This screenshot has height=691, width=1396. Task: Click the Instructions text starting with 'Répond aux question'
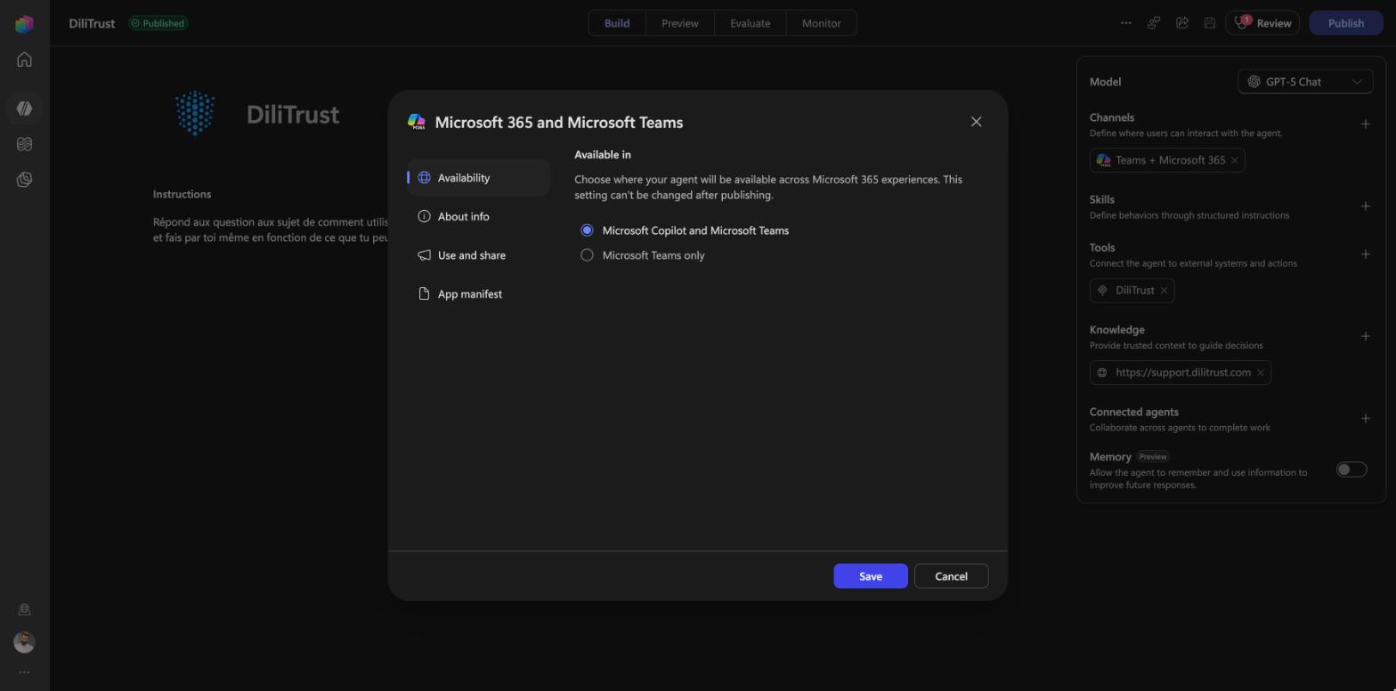pos(271,230)
